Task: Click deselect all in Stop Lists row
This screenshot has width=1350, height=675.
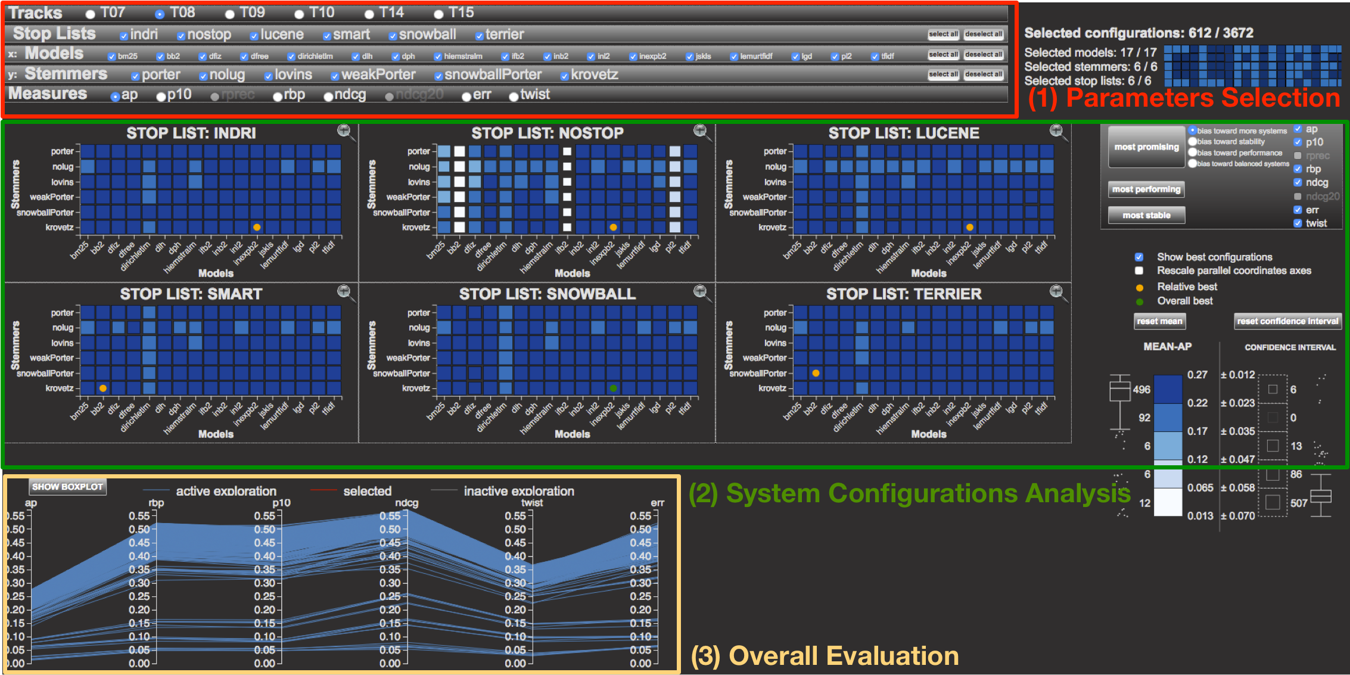Action: pos(984,34)
